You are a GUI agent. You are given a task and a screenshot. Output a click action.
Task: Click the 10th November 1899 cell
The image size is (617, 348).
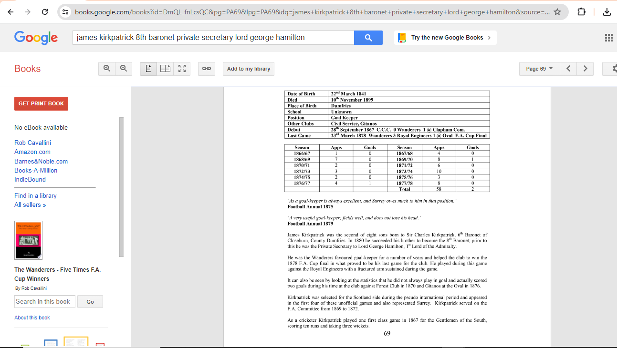409,100
